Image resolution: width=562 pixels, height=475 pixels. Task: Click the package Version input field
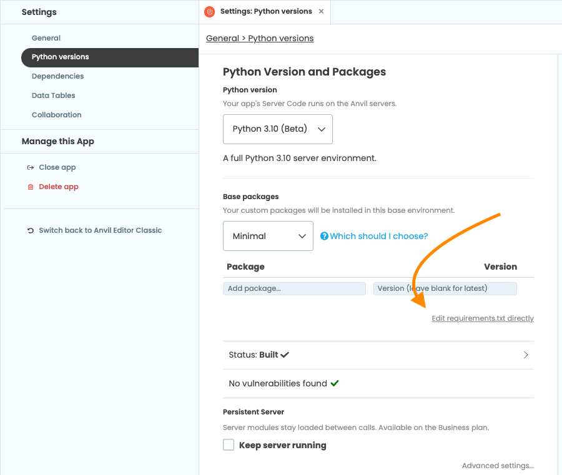(445, 288)
